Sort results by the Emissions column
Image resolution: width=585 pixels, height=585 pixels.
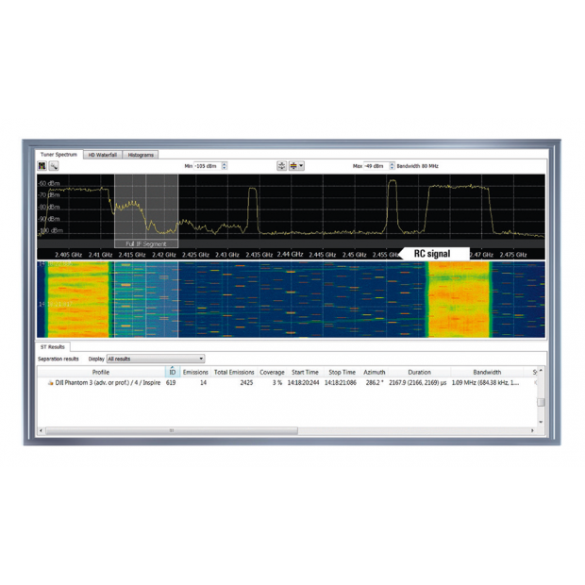195,372
